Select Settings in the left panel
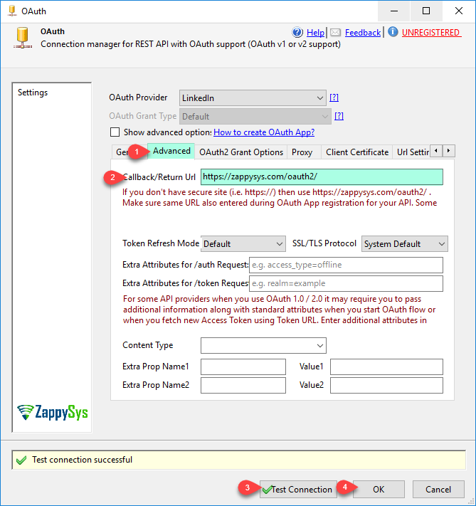 click(x=33, y=93)
